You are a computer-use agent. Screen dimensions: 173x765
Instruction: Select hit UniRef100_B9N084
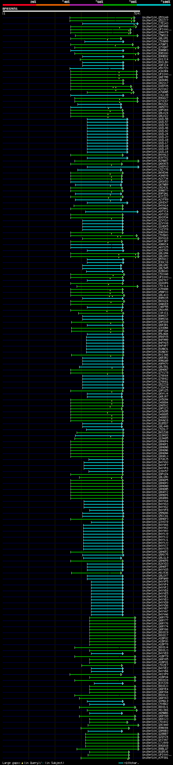[155, 728]
